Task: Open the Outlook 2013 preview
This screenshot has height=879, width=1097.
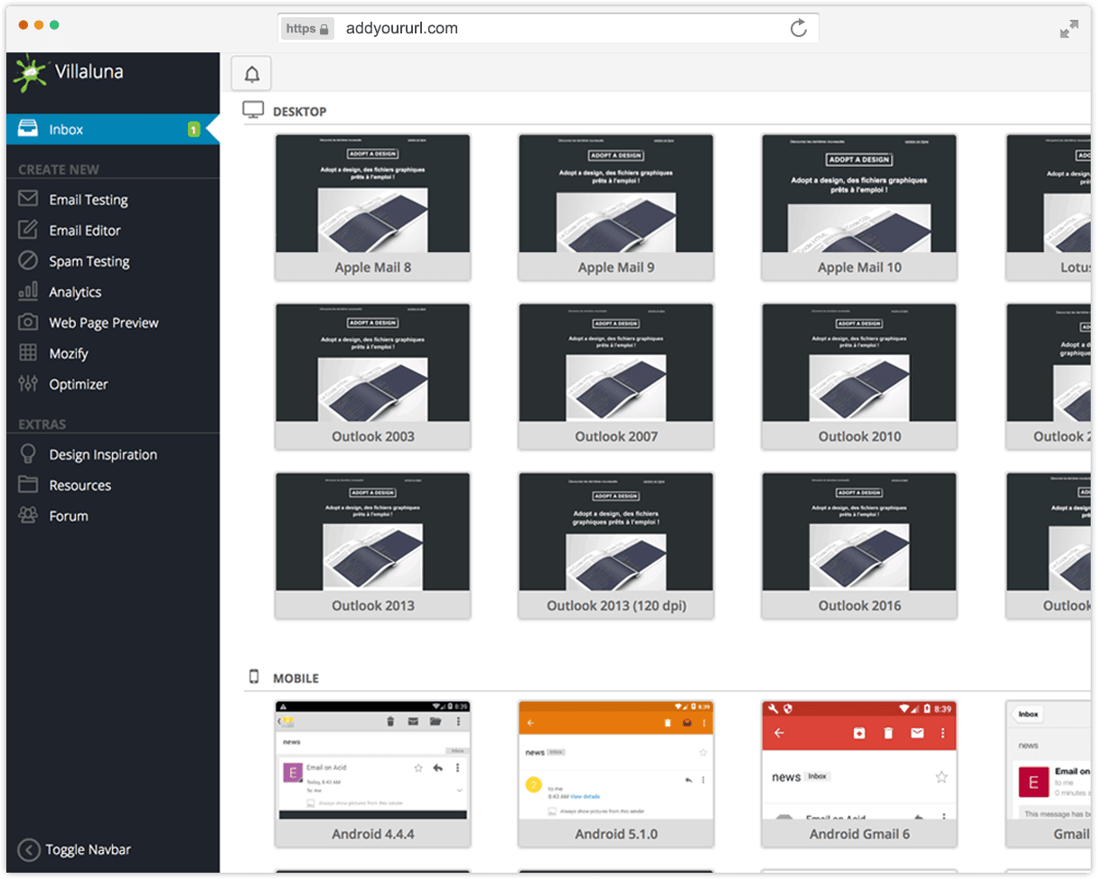Action: click(x=373, y=546)
